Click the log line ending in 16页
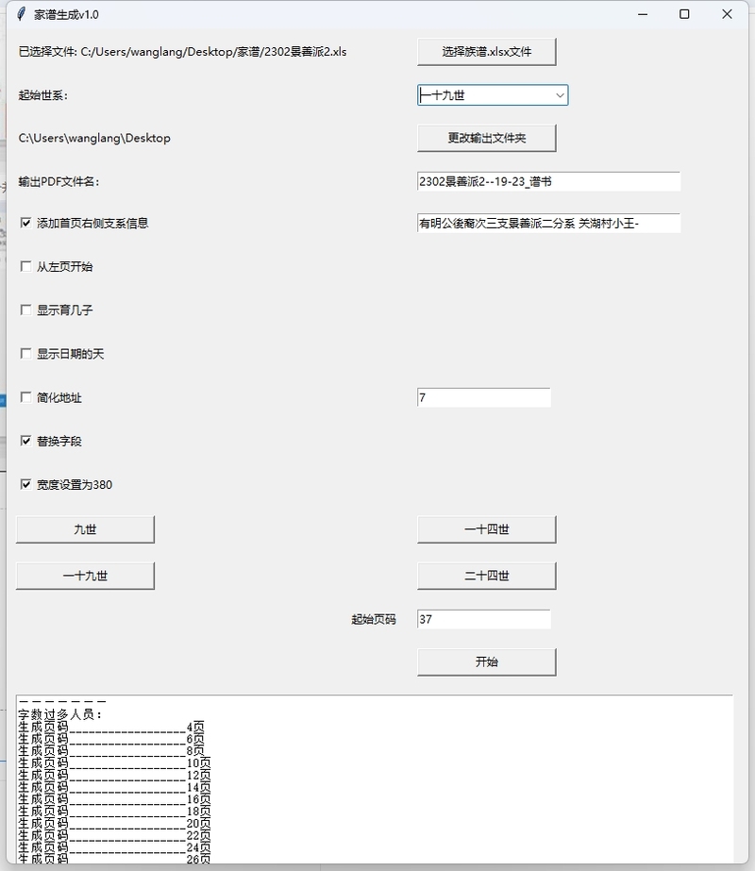This screenshot has height=871, width=755. [x=114, y=799]
